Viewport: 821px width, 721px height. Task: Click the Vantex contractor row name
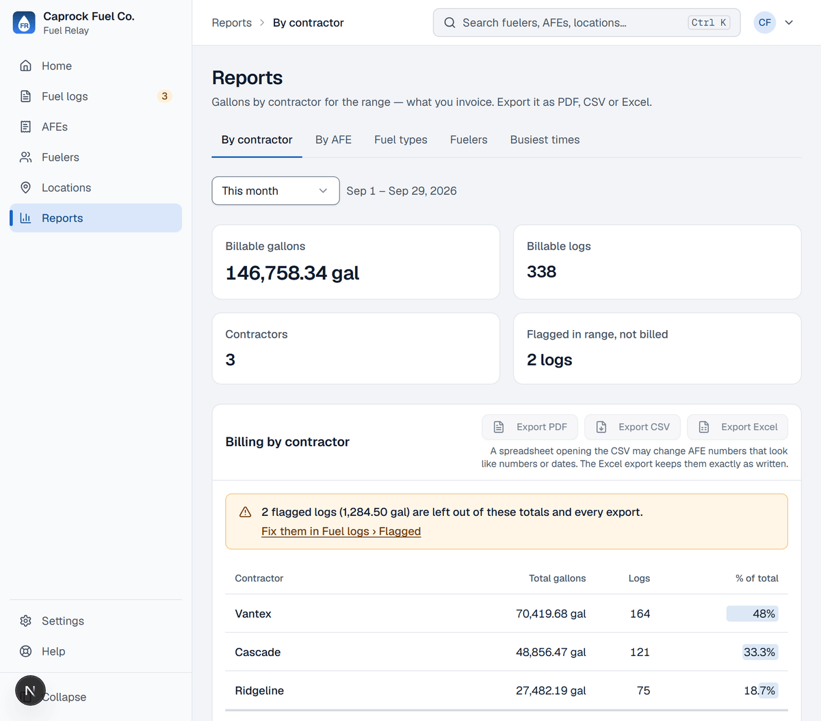point(253,614)
